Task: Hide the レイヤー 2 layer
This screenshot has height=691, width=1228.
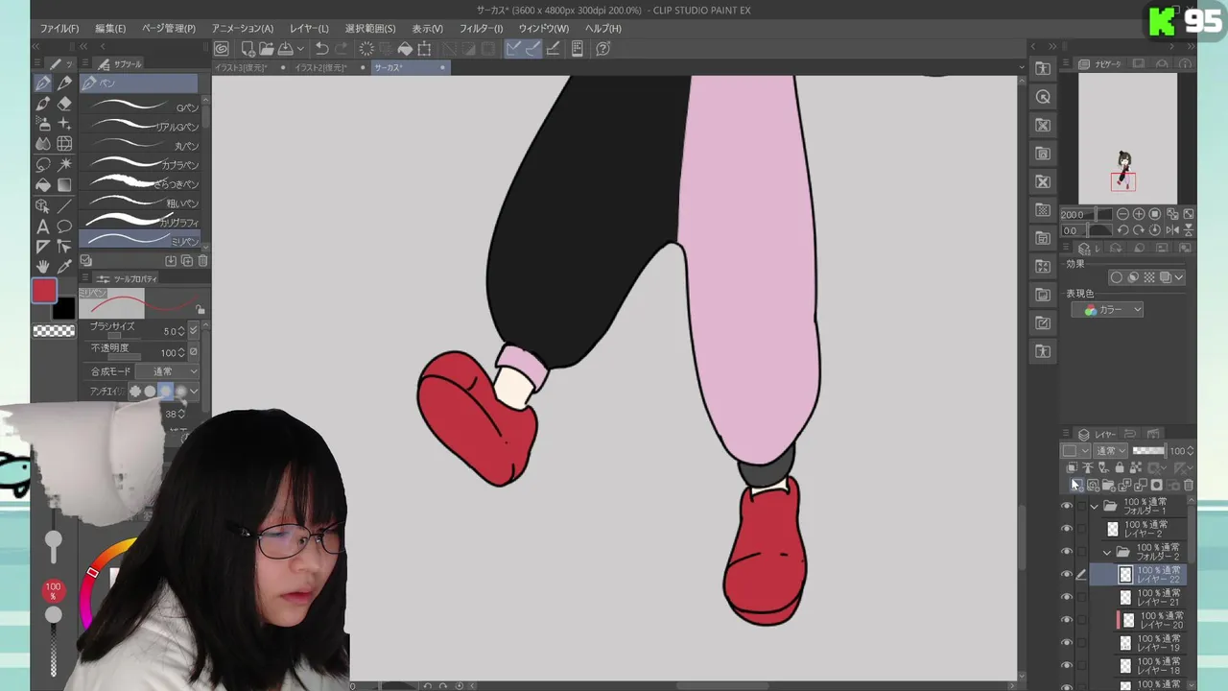Action: [x=1067, y=529]
